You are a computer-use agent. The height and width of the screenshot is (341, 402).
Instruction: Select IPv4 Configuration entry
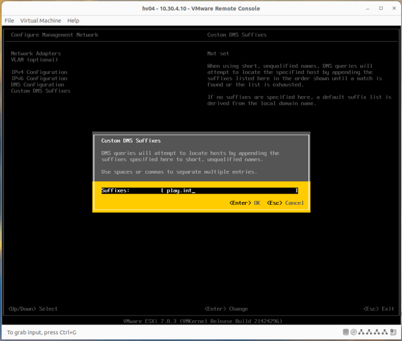coord(39,72)
